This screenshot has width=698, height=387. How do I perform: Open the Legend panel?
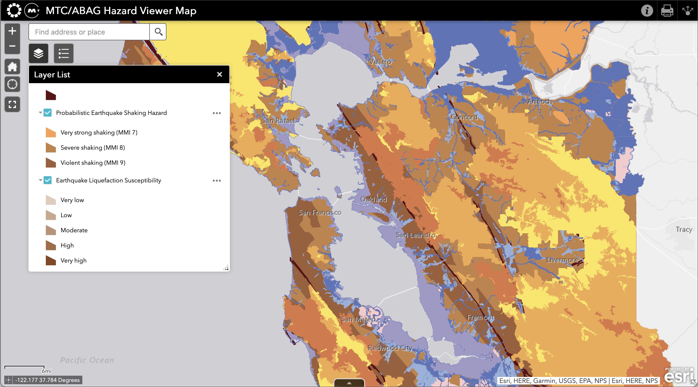click(63, 53)
